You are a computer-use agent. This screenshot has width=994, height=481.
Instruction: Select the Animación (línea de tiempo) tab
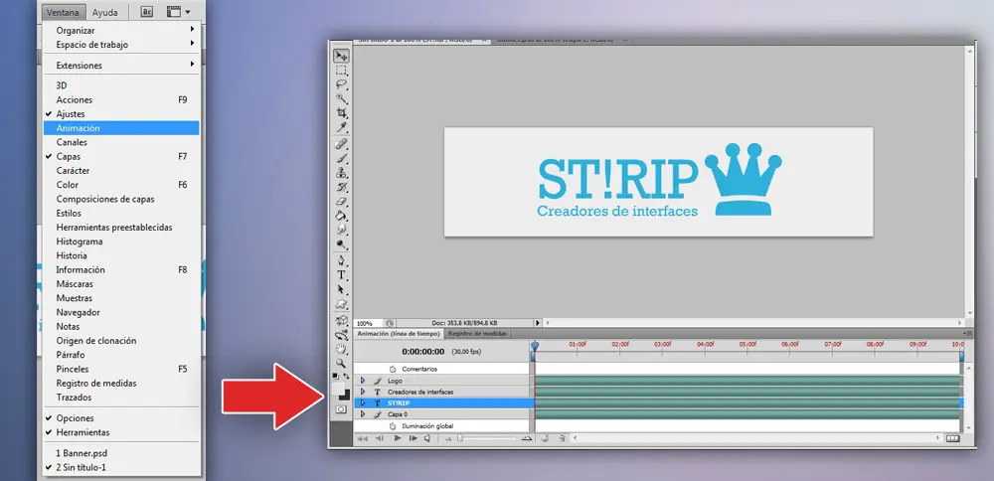pos(399,333)
